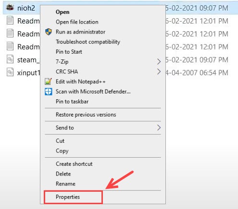This screenshot has width=238, height=209.
Task: Click the nioh2 application icon
Action: (x=10, y=8)
